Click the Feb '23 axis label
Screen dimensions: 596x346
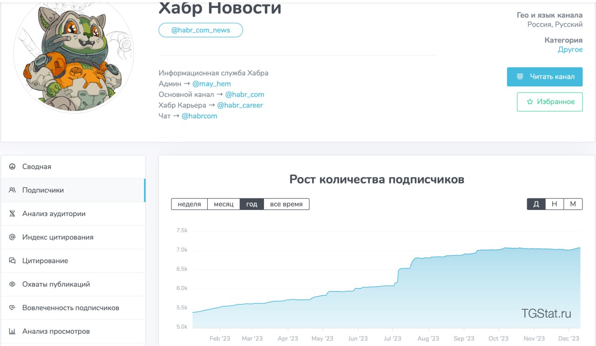click(x=220, y=339)
